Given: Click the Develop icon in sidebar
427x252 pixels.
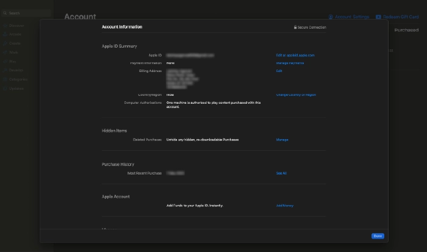Looking at the screenshot, I should [5, 70].
